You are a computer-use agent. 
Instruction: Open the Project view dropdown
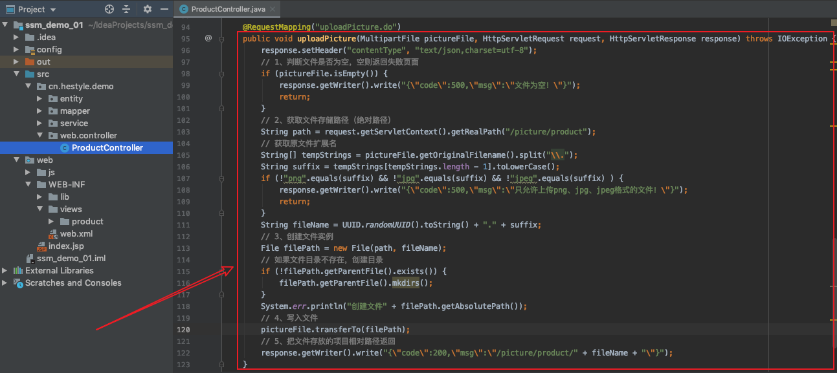point(53,10)
